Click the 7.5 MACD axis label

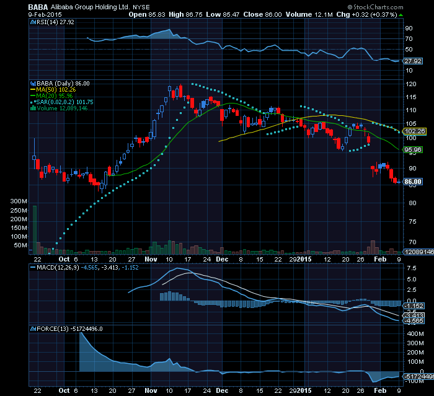(412, 268)
